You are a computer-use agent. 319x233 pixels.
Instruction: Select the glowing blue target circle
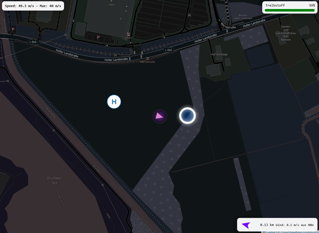[187, 115]
